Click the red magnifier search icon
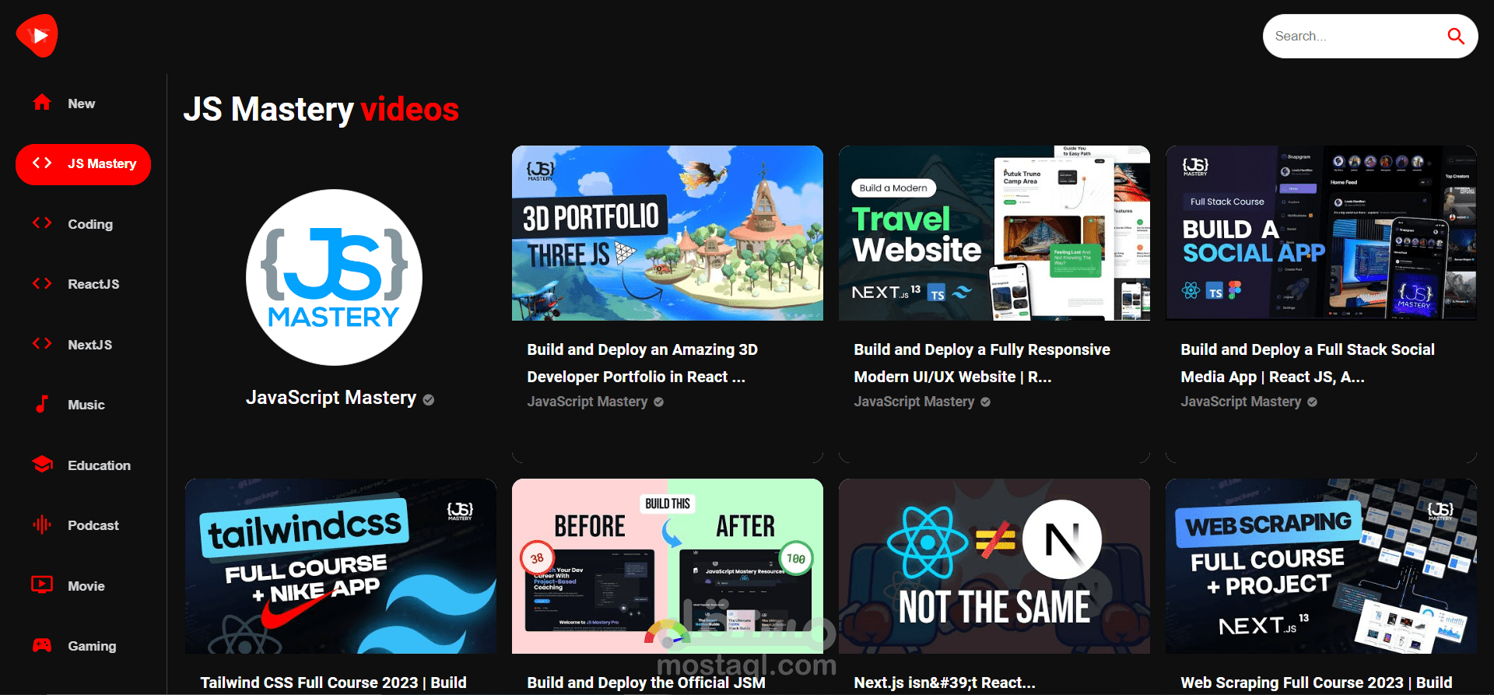Screen dimensions: 1494x695 point(1455,36)
